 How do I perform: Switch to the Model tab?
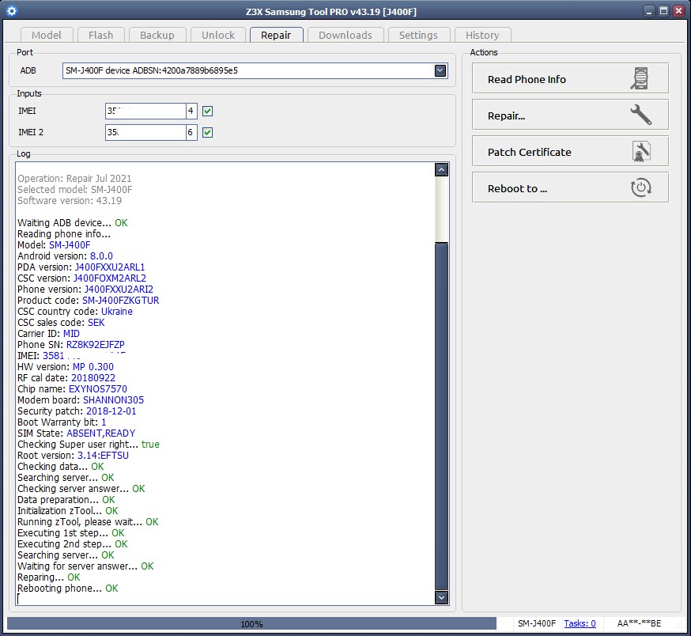point(47,35)
